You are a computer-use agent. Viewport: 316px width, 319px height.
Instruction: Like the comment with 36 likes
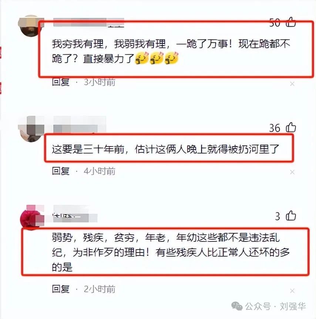click(x=290, y=127)
